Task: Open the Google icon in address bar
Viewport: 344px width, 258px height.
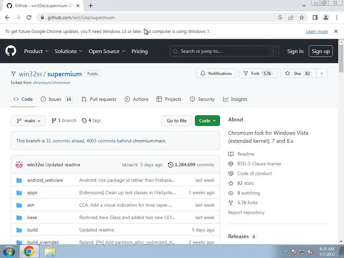Action: pyautogui.click(x=280, y=17)
